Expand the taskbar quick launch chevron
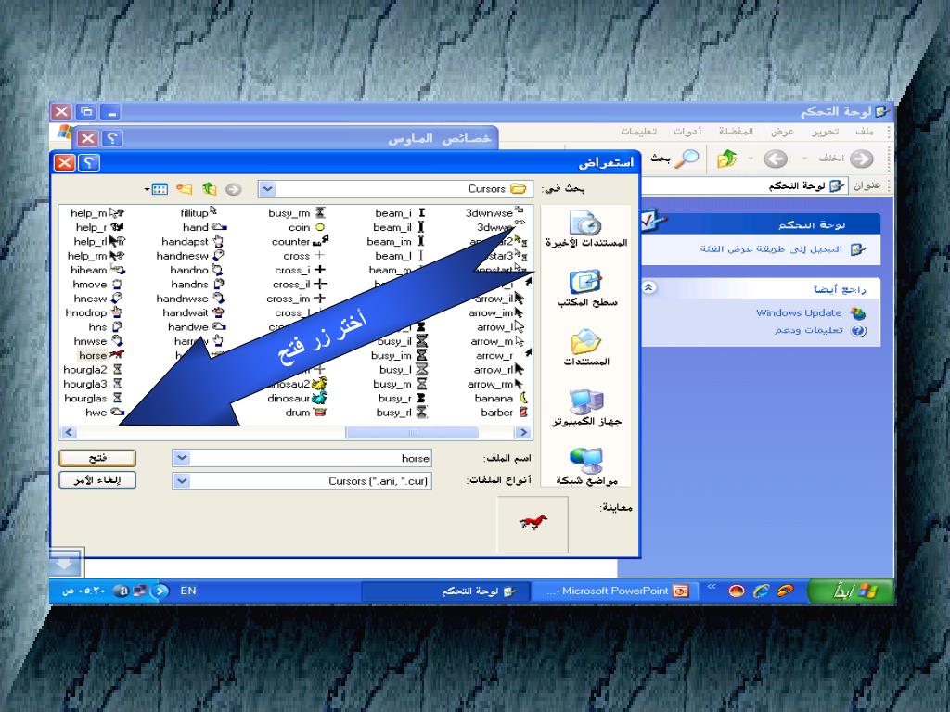Viewport: 950px width, 712px height. pyautogui.click(x=712, y=586)
